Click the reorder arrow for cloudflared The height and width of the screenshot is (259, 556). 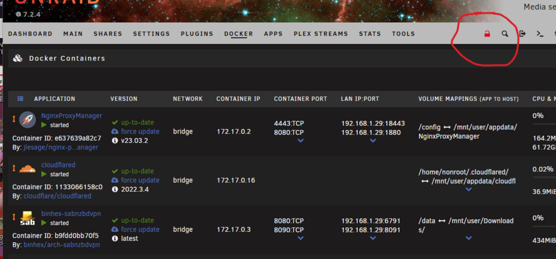[x=14, y=168]
